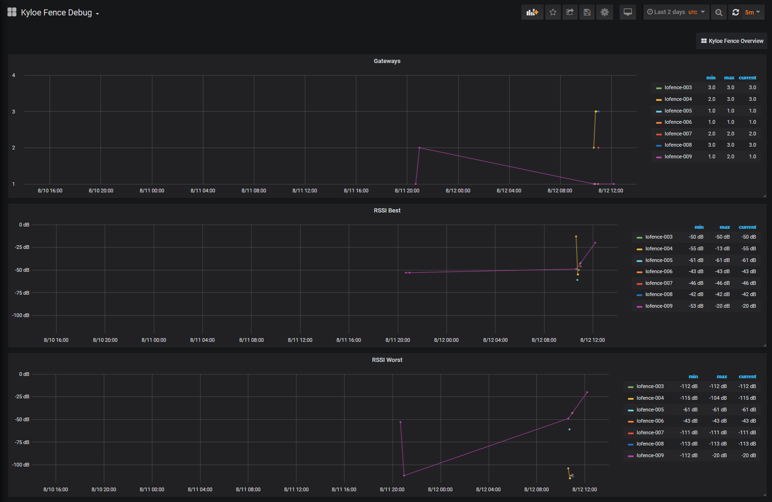Toggle lofence-009 series in RSSI Worst legend
The width and height of the screenshot is (772, 502).
click(650, 455)
